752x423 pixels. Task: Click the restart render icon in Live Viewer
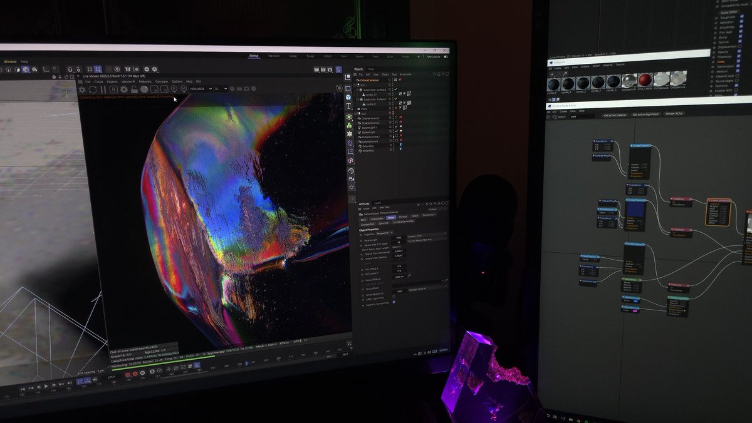point(93,89)
